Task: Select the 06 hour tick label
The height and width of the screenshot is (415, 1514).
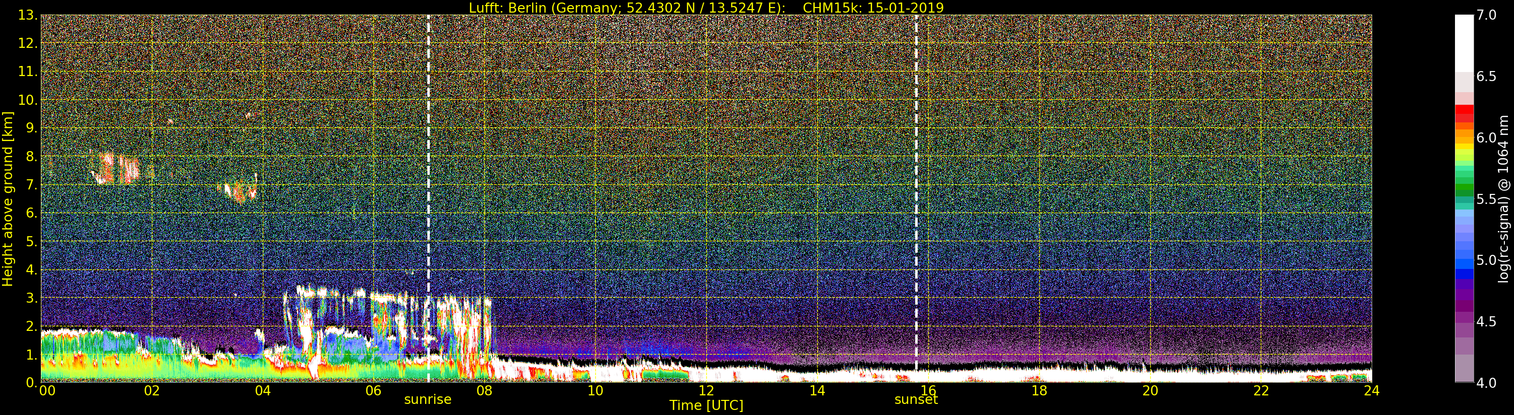Action: pos(373,390)
